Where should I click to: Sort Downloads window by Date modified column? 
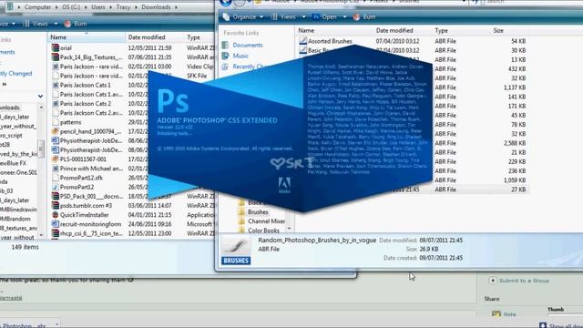tap(147, 37)
